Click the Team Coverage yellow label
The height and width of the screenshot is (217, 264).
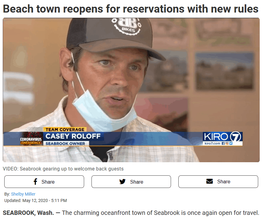click(65, 129)
